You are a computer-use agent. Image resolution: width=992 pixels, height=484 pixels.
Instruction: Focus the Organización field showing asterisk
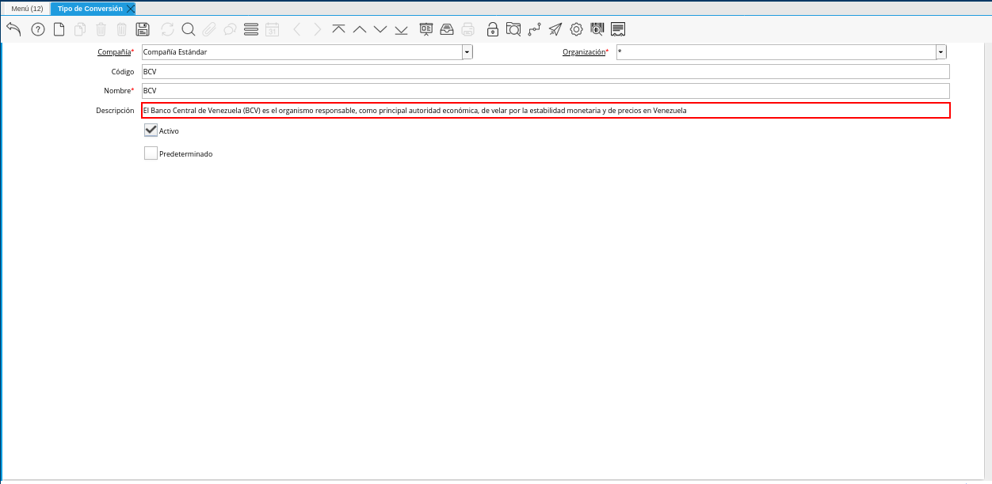776,52
